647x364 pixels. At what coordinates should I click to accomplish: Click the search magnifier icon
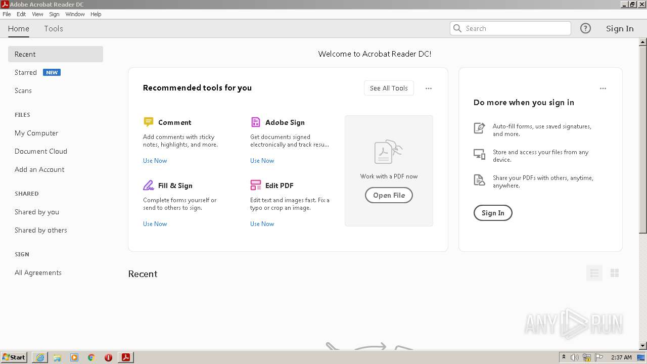pos(457,28)
